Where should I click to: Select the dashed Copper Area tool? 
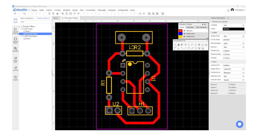(185, 48)
